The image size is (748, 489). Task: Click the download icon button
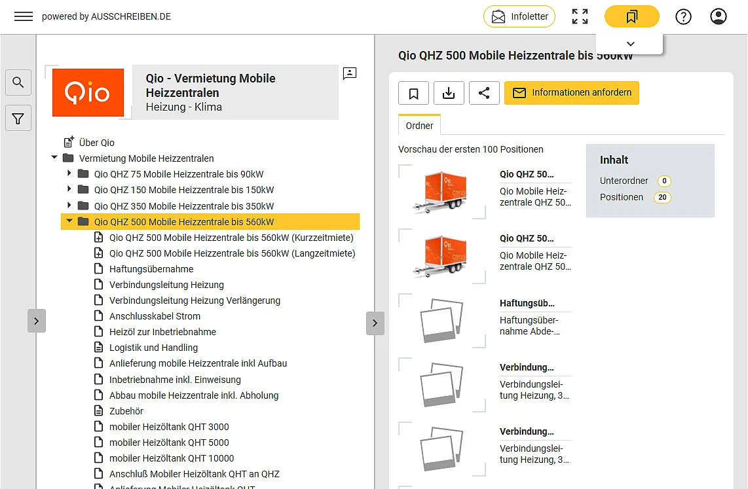pos(449,93)
